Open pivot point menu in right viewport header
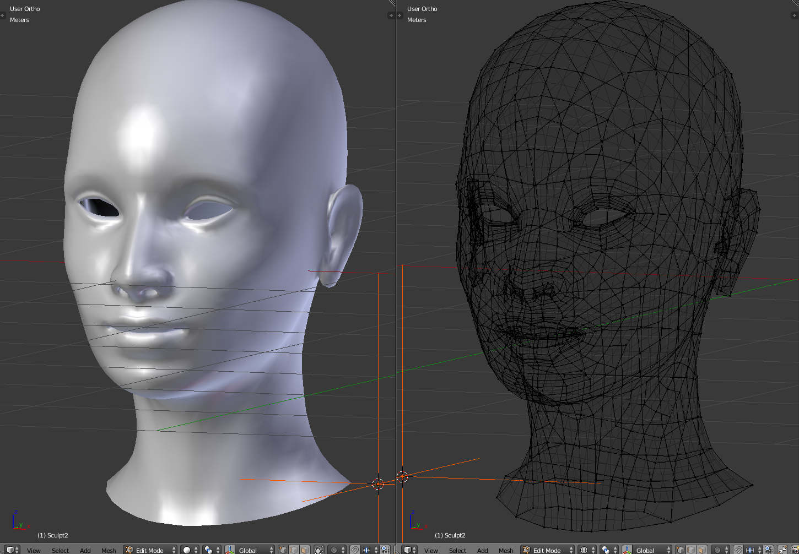 [x=609, y=550]
